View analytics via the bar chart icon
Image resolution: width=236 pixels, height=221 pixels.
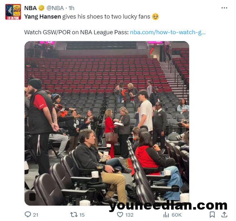click(166, 215)
